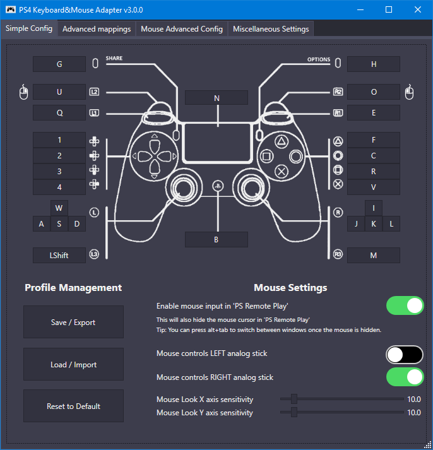Select the C key field for Circle
The height and width of the screenshot is (450, 433).
pos(374,155)
